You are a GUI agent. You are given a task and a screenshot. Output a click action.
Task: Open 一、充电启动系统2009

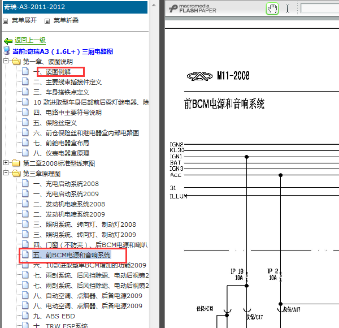(x=66, y=194)
